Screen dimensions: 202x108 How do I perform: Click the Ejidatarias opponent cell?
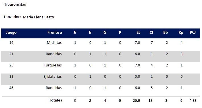tap(53, 77)
